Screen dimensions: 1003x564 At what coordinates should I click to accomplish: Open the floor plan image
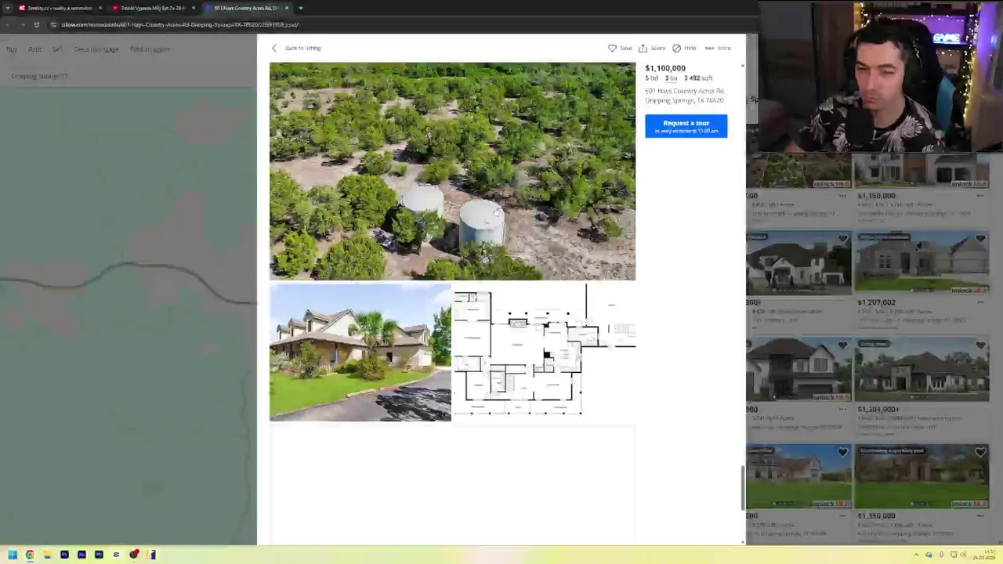point(545,352)
